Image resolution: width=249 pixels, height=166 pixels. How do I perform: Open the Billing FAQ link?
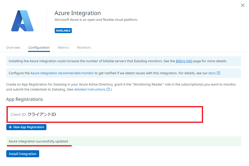pos(184,61)
